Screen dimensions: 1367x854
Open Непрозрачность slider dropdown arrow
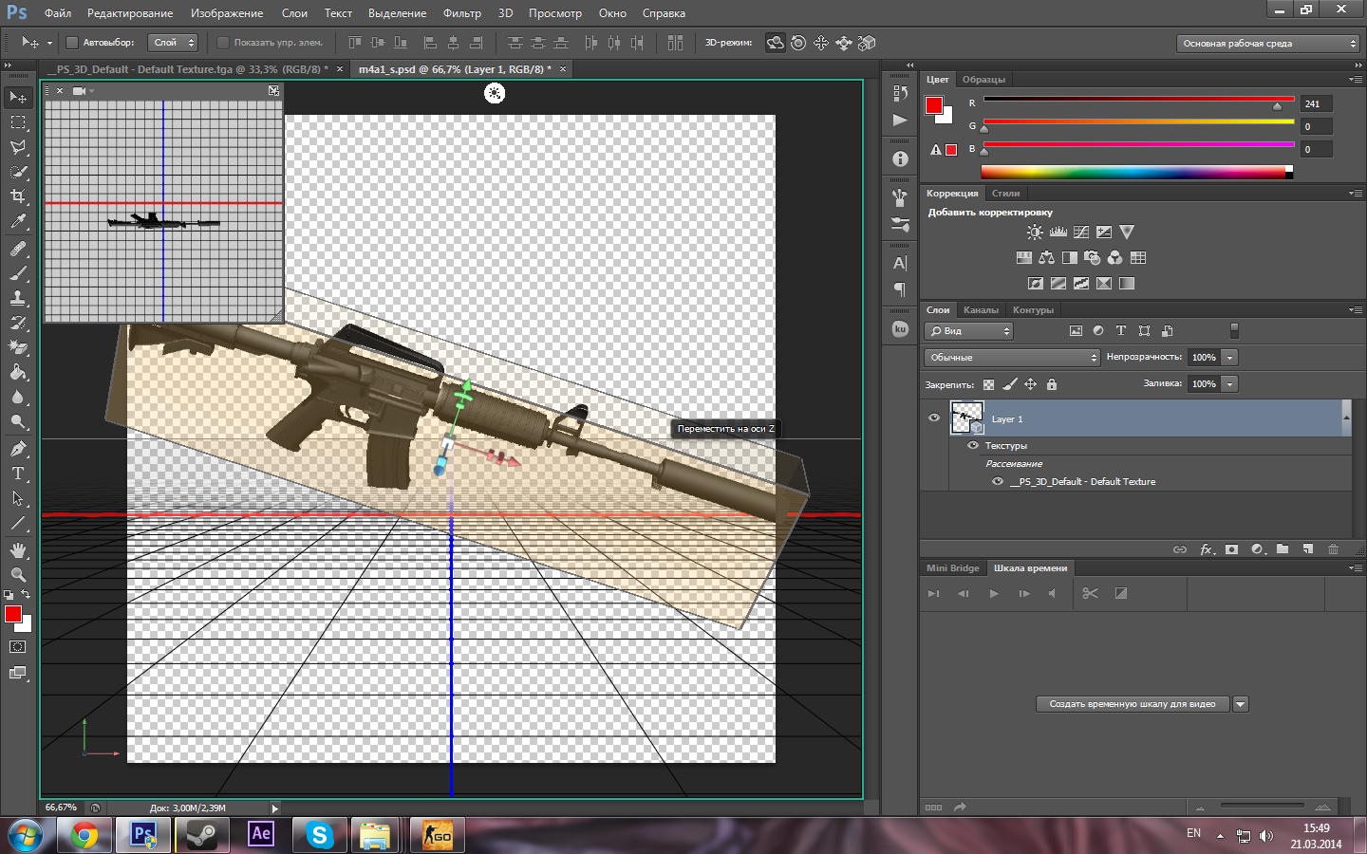click(x=1230, y=358)
